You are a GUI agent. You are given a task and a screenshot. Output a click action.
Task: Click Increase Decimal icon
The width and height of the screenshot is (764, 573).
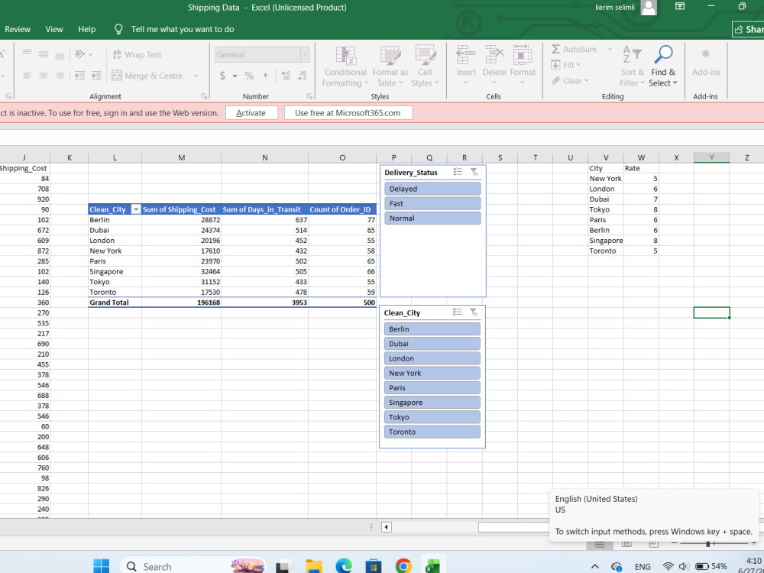click(286, 76)
